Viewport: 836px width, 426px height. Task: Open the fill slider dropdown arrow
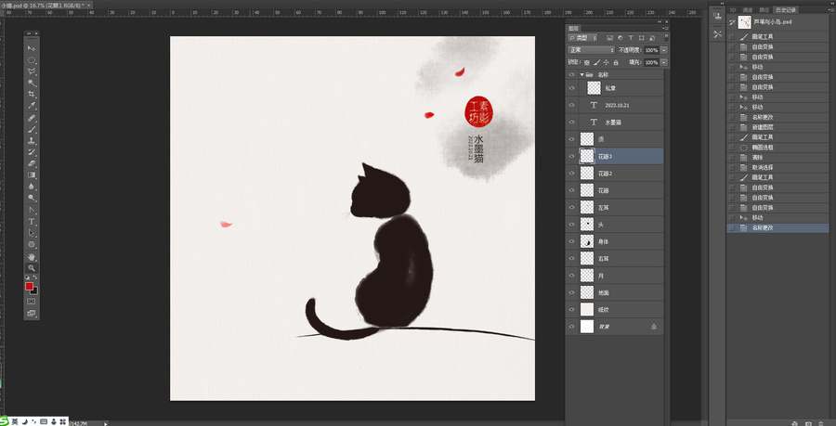click(664, 62)
